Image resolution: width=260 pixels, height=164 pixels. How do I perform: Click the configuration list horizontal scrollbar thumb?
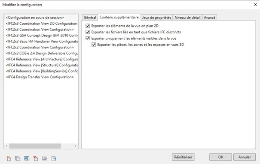coord(35,146)
